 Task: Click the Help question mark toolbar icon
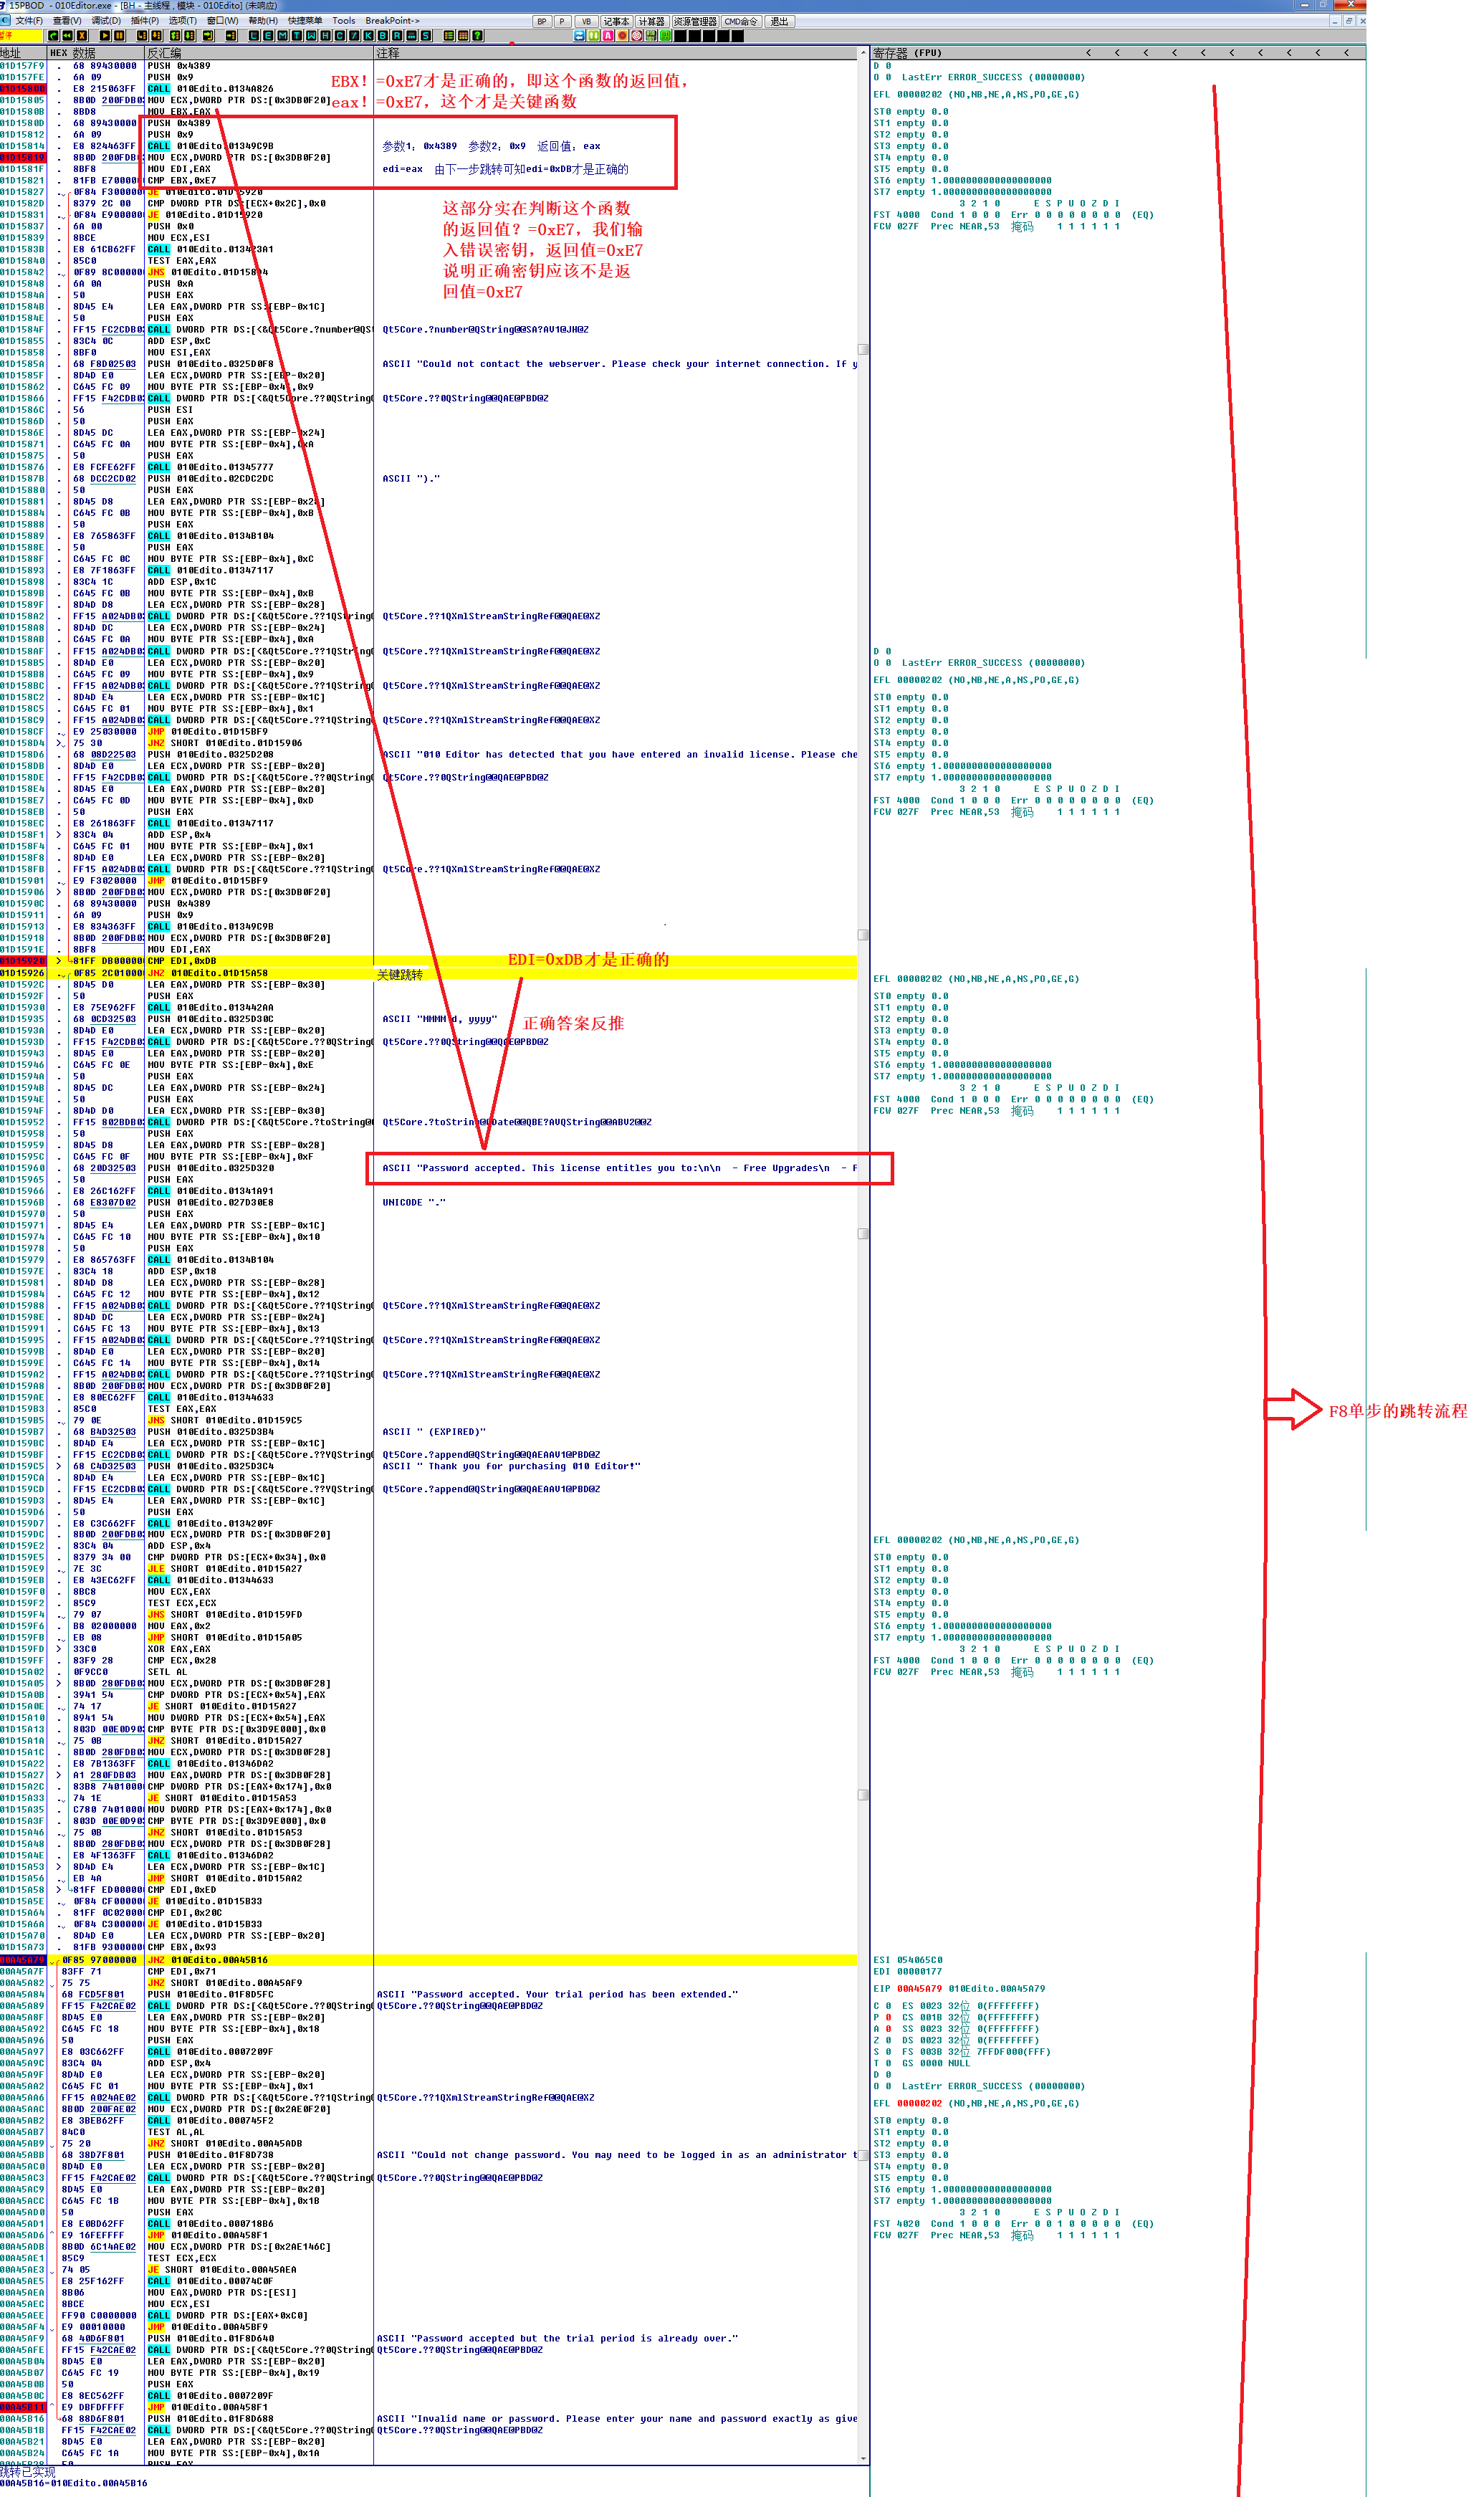(x=478, y=36)
